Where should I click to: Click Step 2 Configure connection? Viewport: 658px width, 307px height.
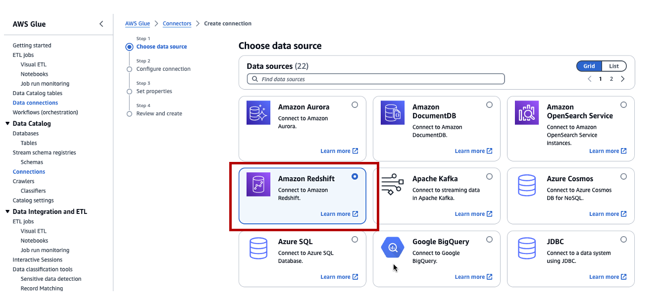coord(163,69)
